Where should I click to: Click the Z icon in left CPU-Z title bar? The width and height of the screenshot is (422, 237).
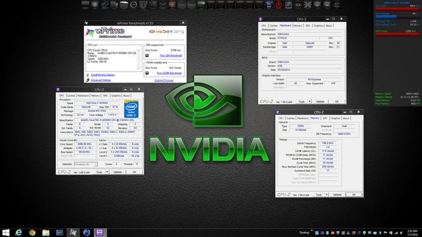58,90
